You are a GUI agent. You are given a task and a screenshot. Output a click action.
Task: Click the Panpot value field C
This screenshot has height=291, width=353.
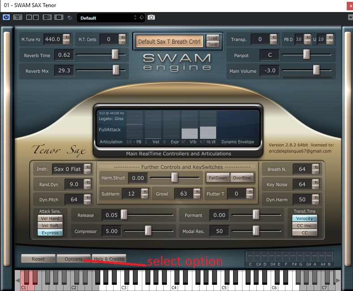click(270, 55)
